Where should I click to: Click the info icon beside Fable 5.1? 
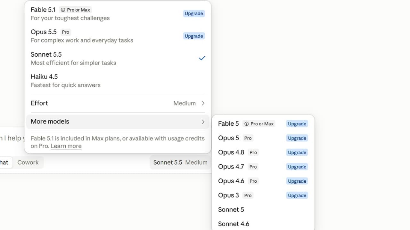(x=63, y=10)
